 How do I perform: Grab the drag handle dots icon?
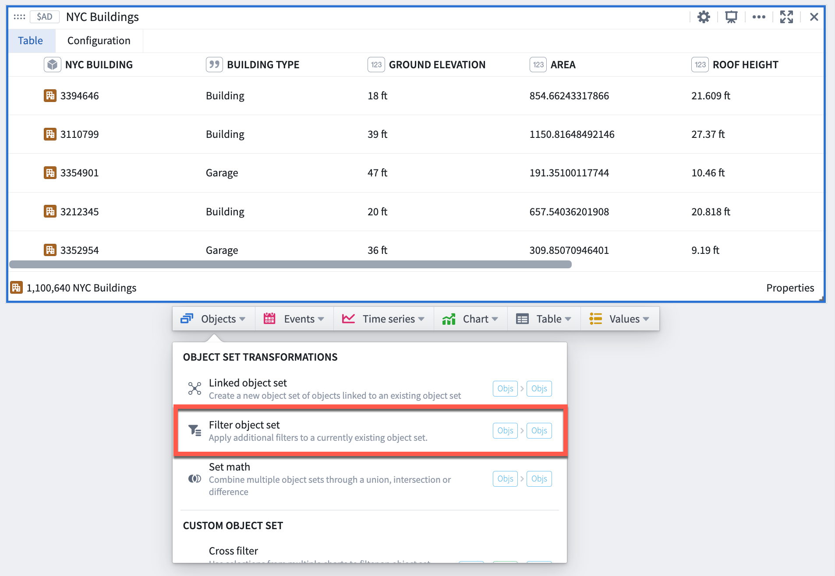point(19,17)
